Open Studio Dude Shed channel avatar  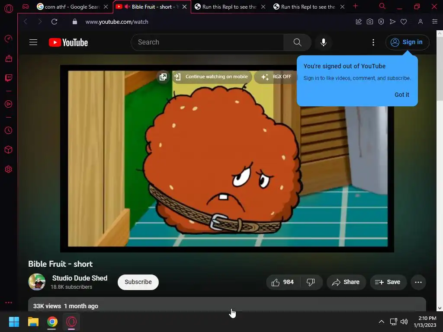pyautogui.click(x=37, y=282)
